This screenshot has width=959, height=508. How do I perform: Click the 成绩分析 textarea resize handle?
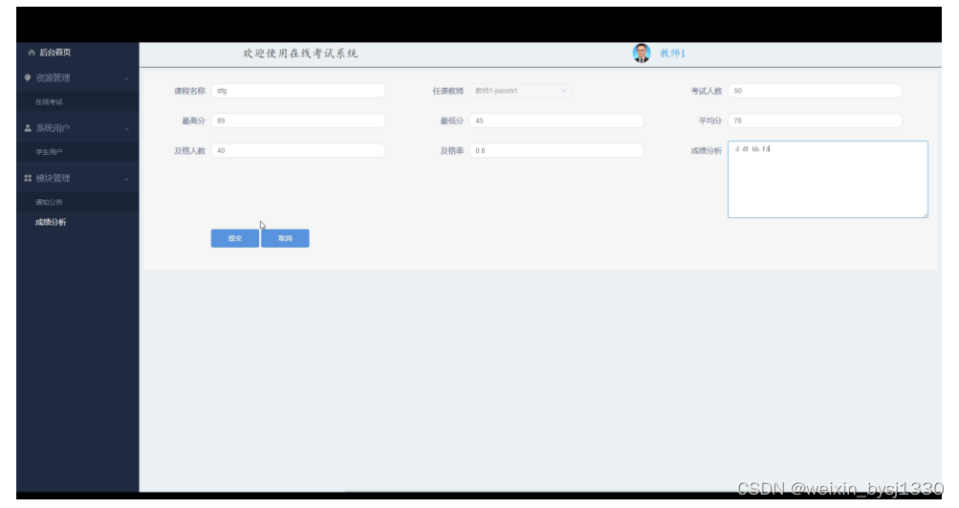tap(925, 214)
